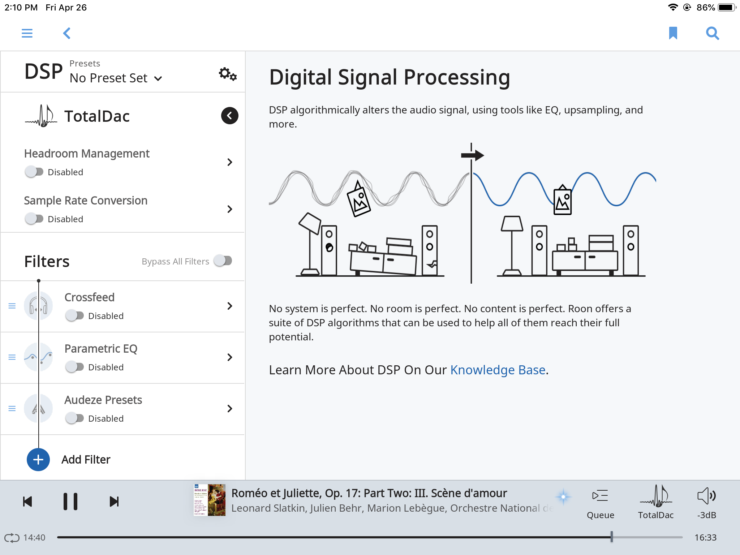
Task: Open the signal path star indicator
Action: 563,497
